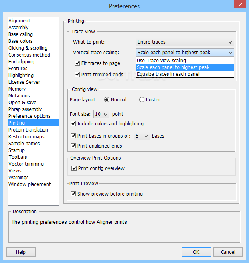
Task: Open Toolbars preferences
Action: pyautogui.click(x=33, y=157)
